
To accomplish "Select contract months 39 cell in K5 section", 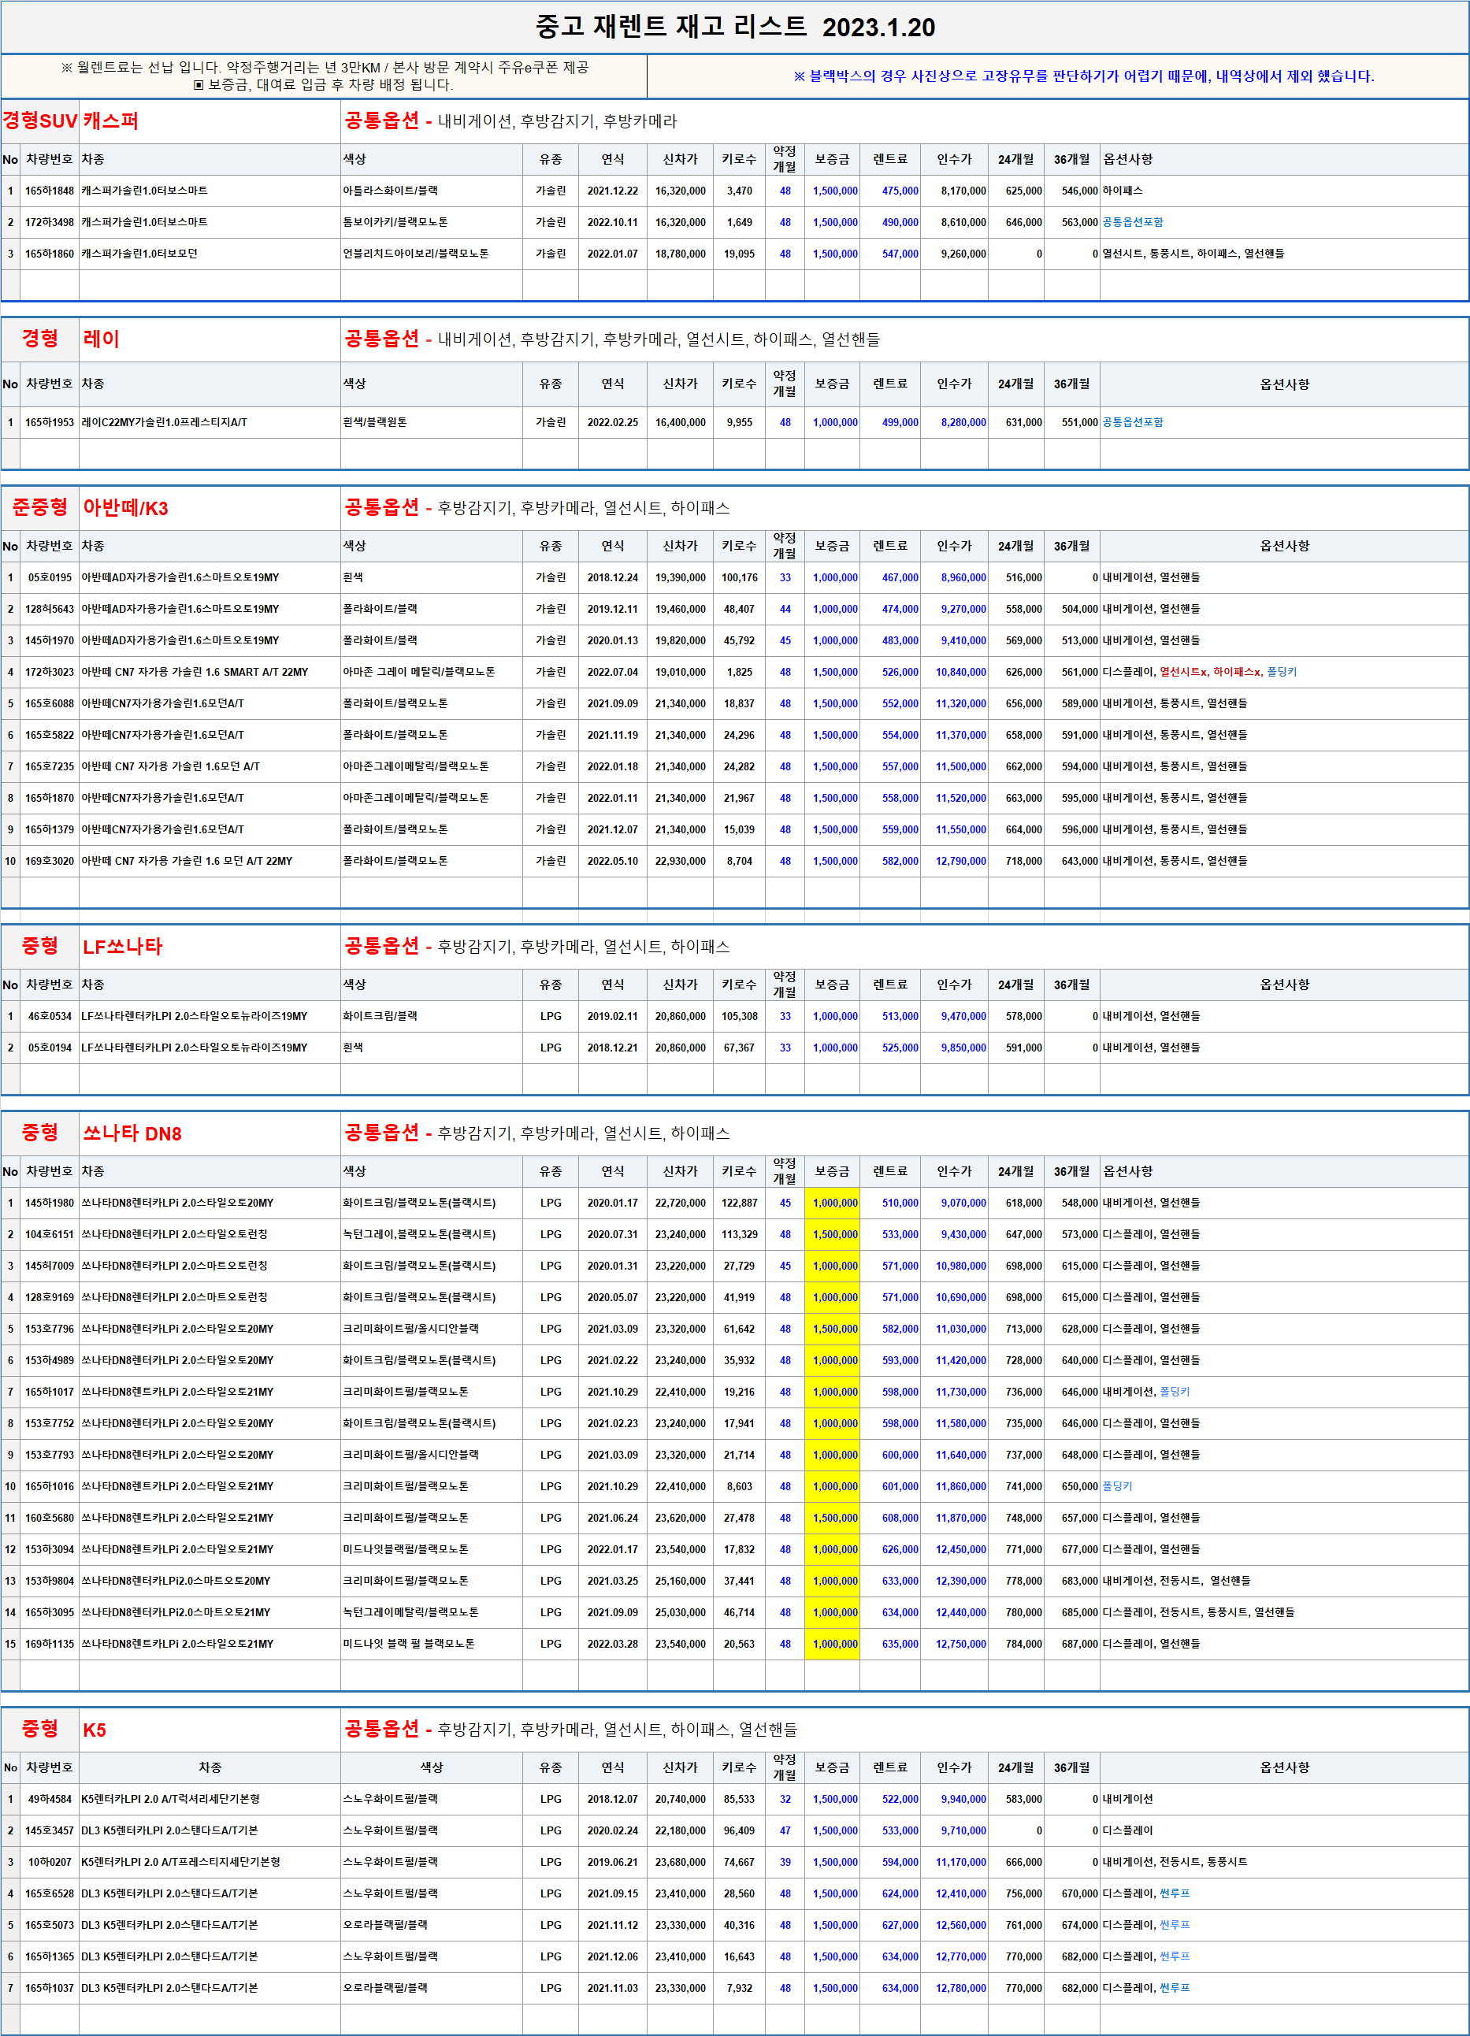I will click(785, 1863).
